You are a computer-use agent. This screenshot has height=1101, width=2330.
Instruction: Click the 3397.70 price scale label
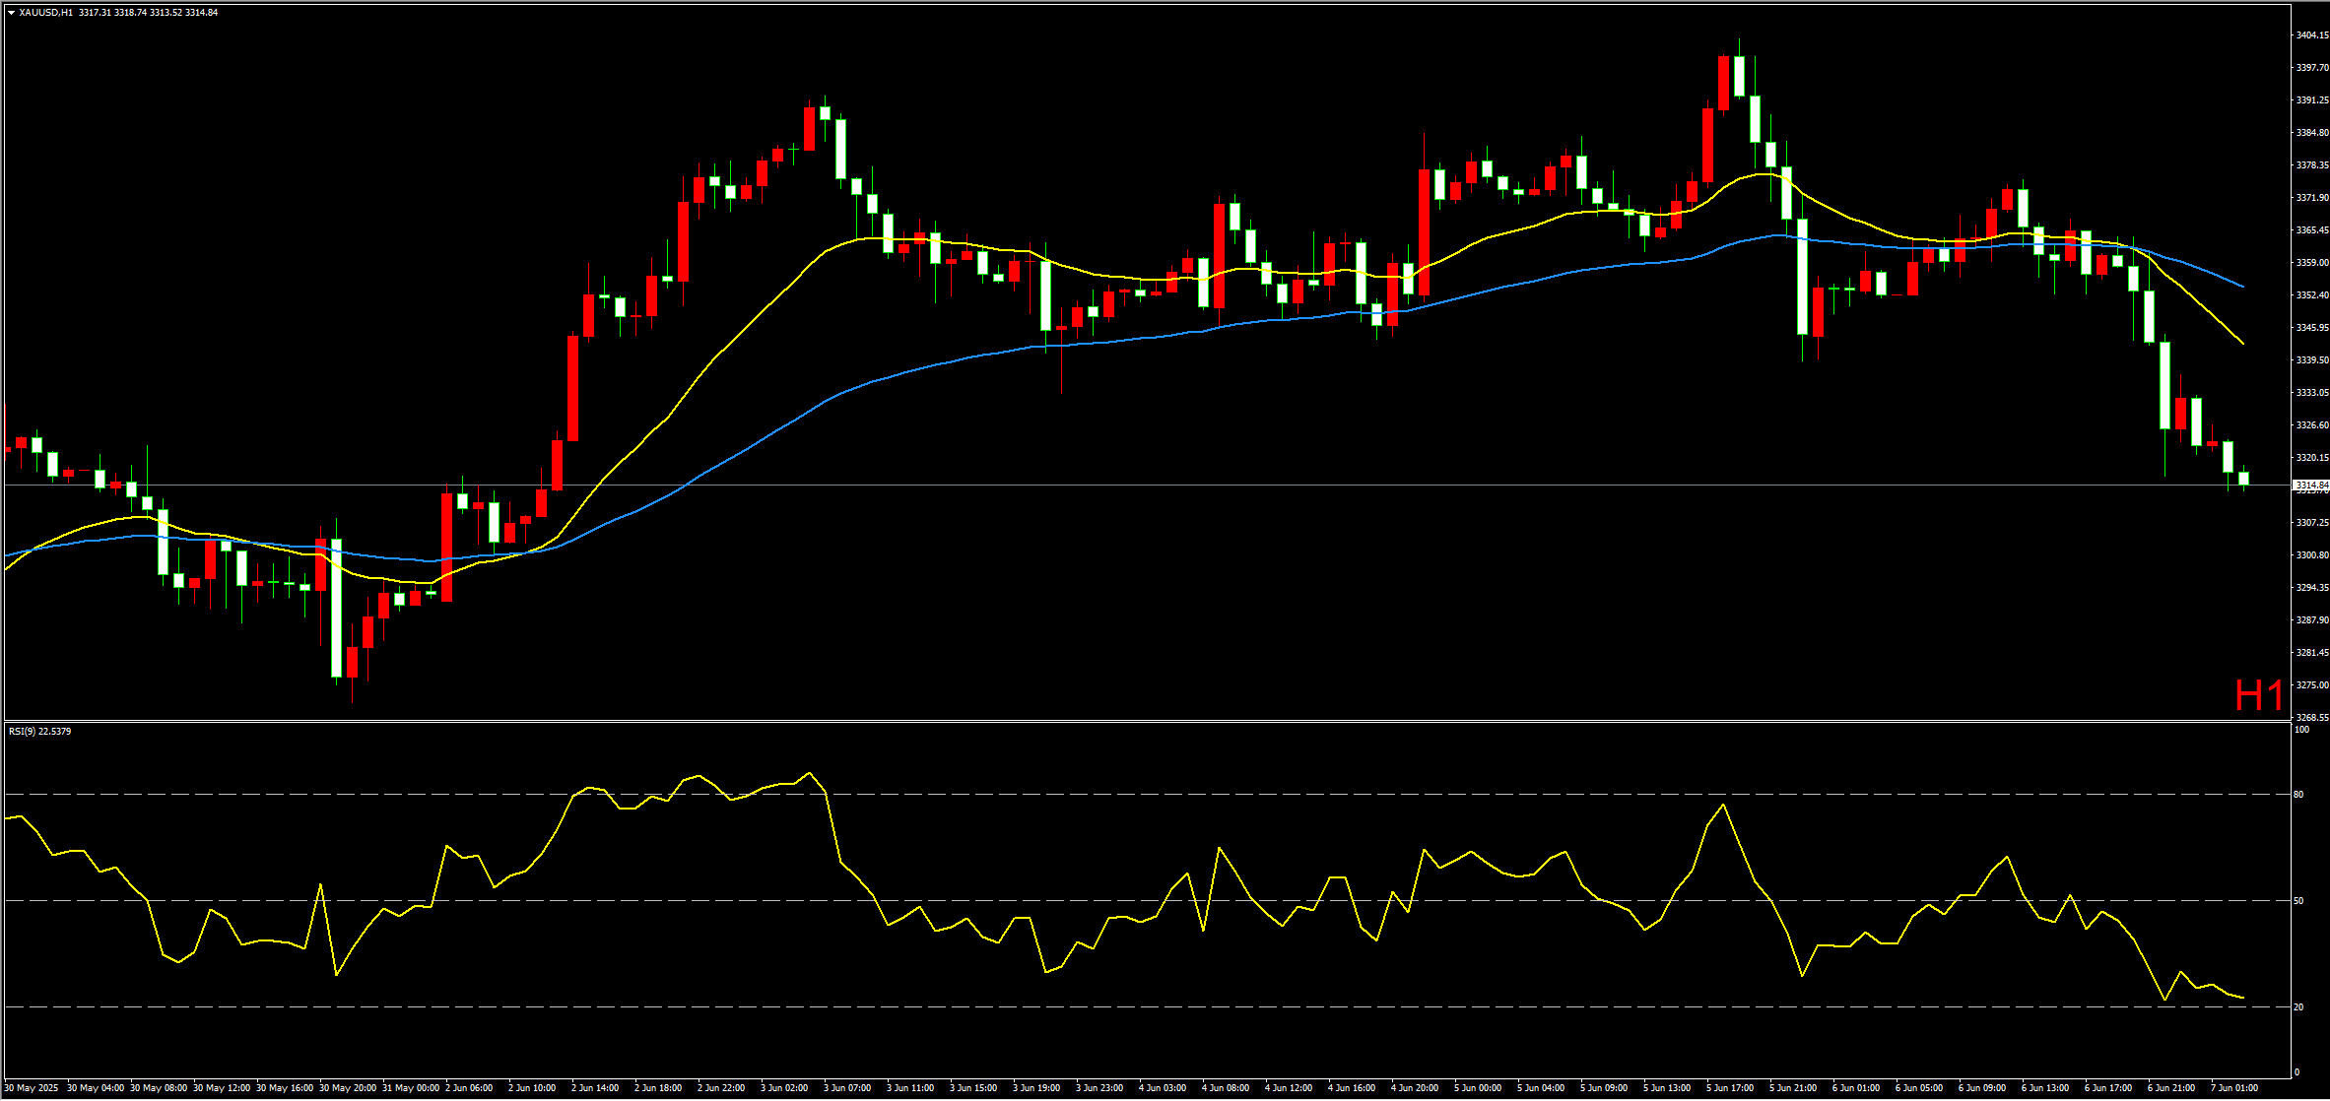tap(2312, 68)
